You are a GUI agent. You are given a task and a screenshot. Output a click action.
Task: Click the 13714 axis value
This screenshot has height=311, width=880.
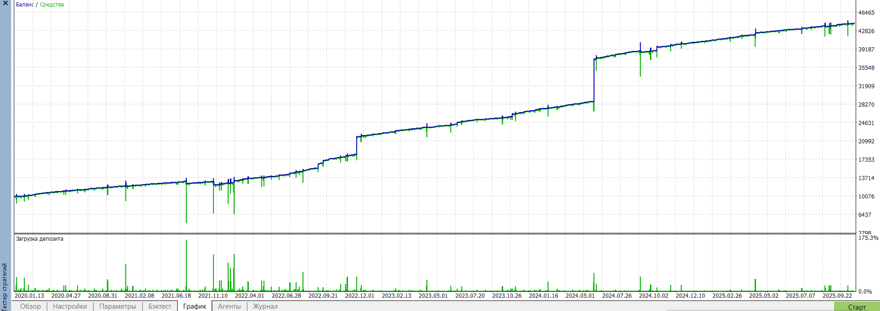(866, 178)
